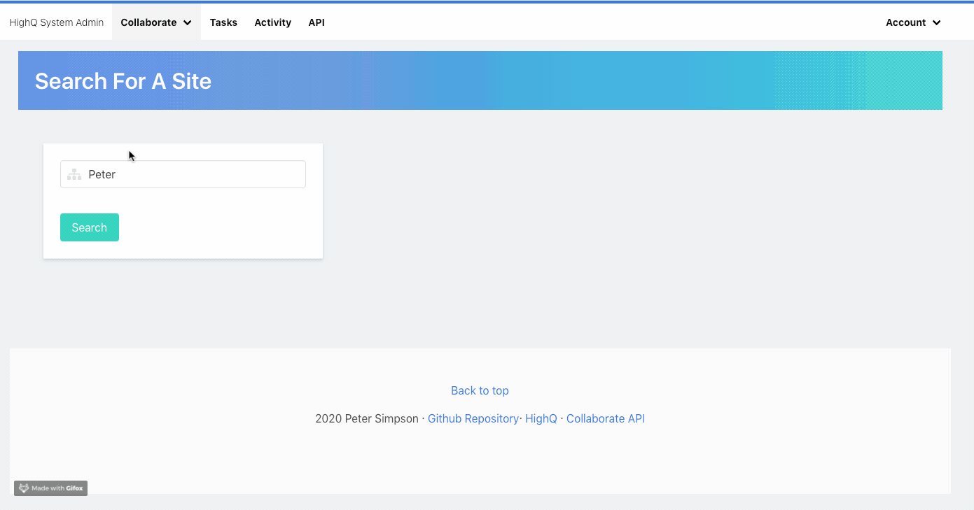Select API in the navigation bar
974x510 pixels.
316,22
